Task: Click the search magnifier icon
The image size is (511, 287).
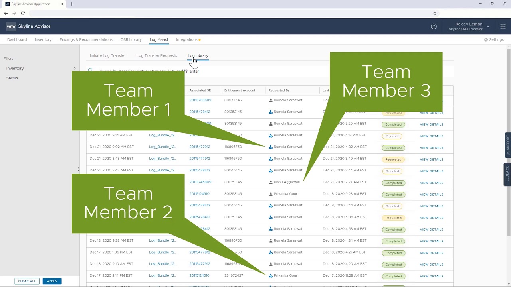Action: pos(90,70)
